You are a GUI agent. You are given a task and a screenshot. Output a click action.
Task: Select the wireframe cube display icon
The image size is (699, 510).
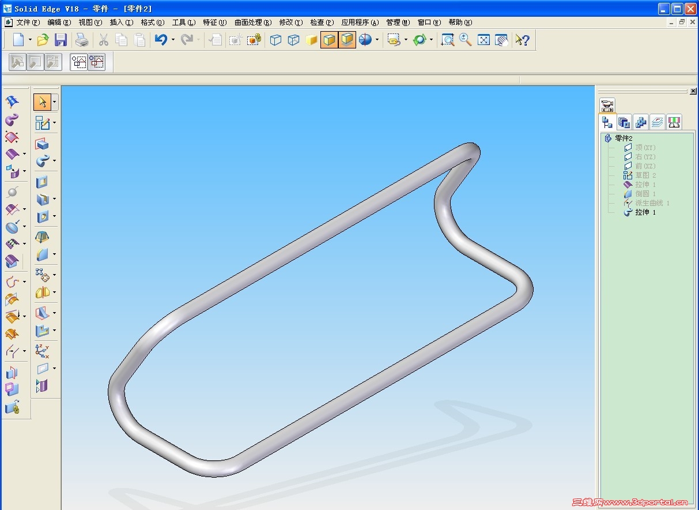point(276,40)
